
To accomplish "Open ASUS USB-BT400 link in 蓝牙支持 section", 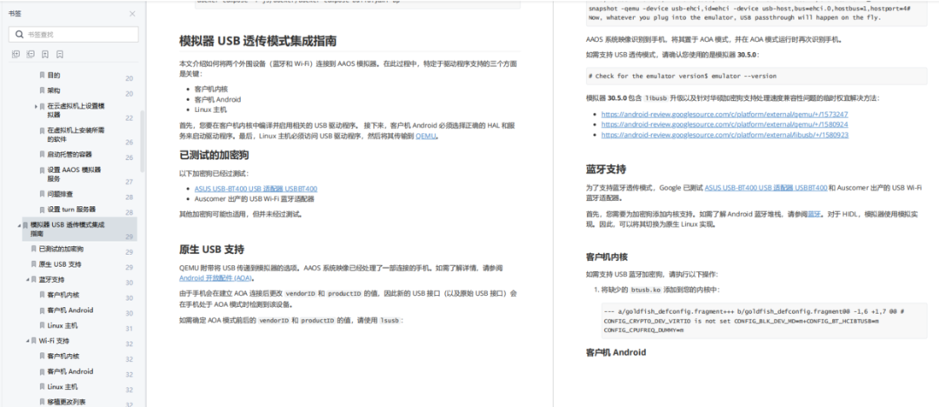I will tap(765, 188).
